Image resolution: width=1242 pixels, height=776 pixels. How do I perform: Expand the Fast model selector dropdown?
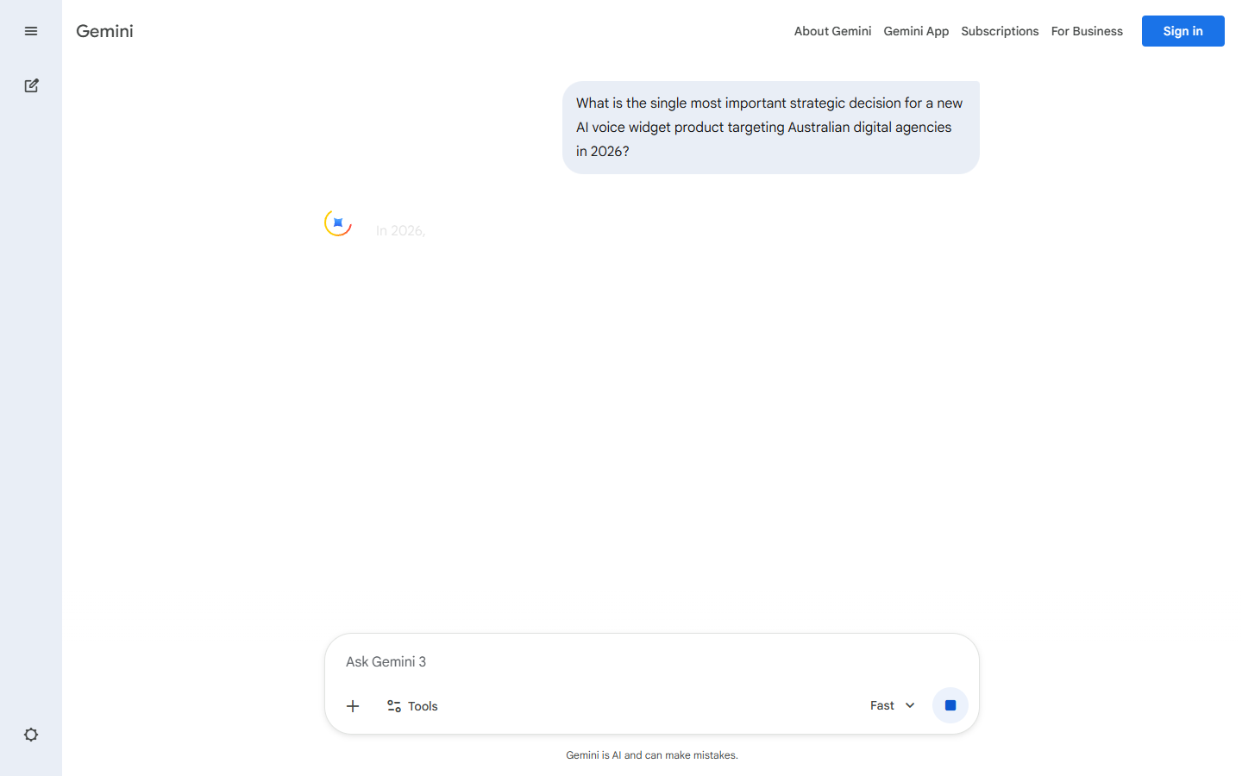(892, 705)
